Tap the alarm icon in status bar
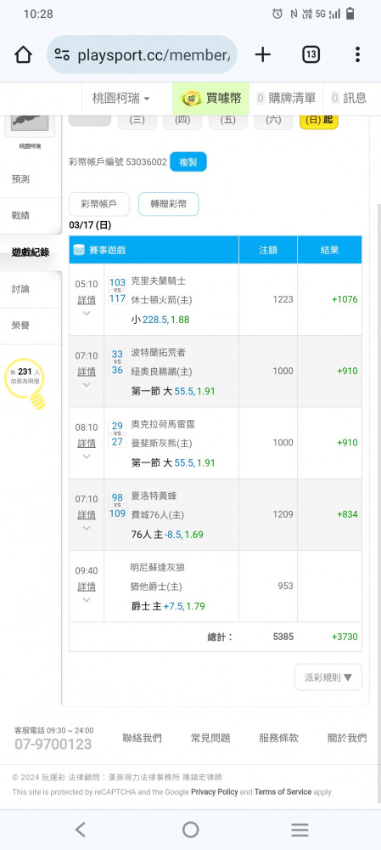The width and height of the screenshot is (381, 850). pos(277,14)
